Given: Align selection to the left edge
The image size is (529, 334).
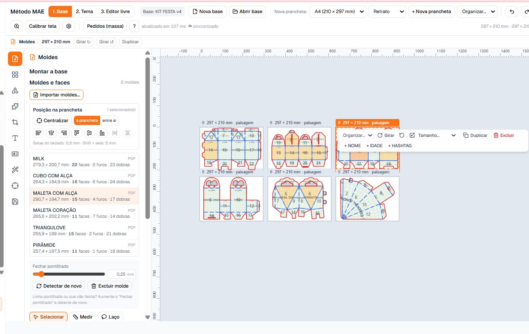Looking at the screenshot, I should point(39,133).
